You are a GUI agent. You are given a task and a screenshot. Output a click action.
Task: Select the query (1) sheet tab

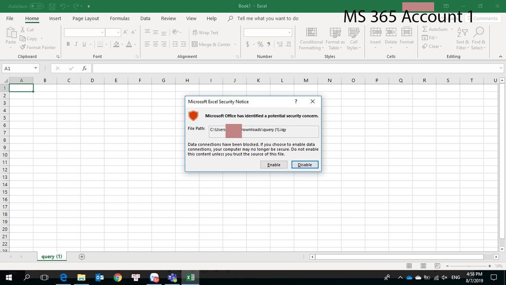[52, 257]
